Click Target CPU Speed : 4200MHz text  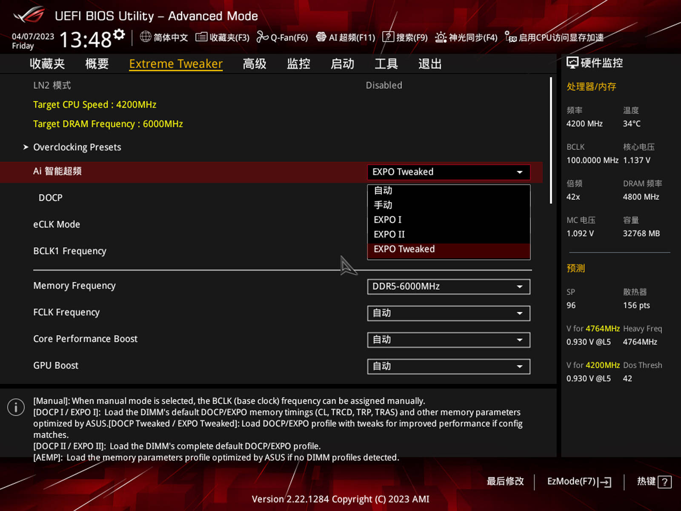point(95,105)
